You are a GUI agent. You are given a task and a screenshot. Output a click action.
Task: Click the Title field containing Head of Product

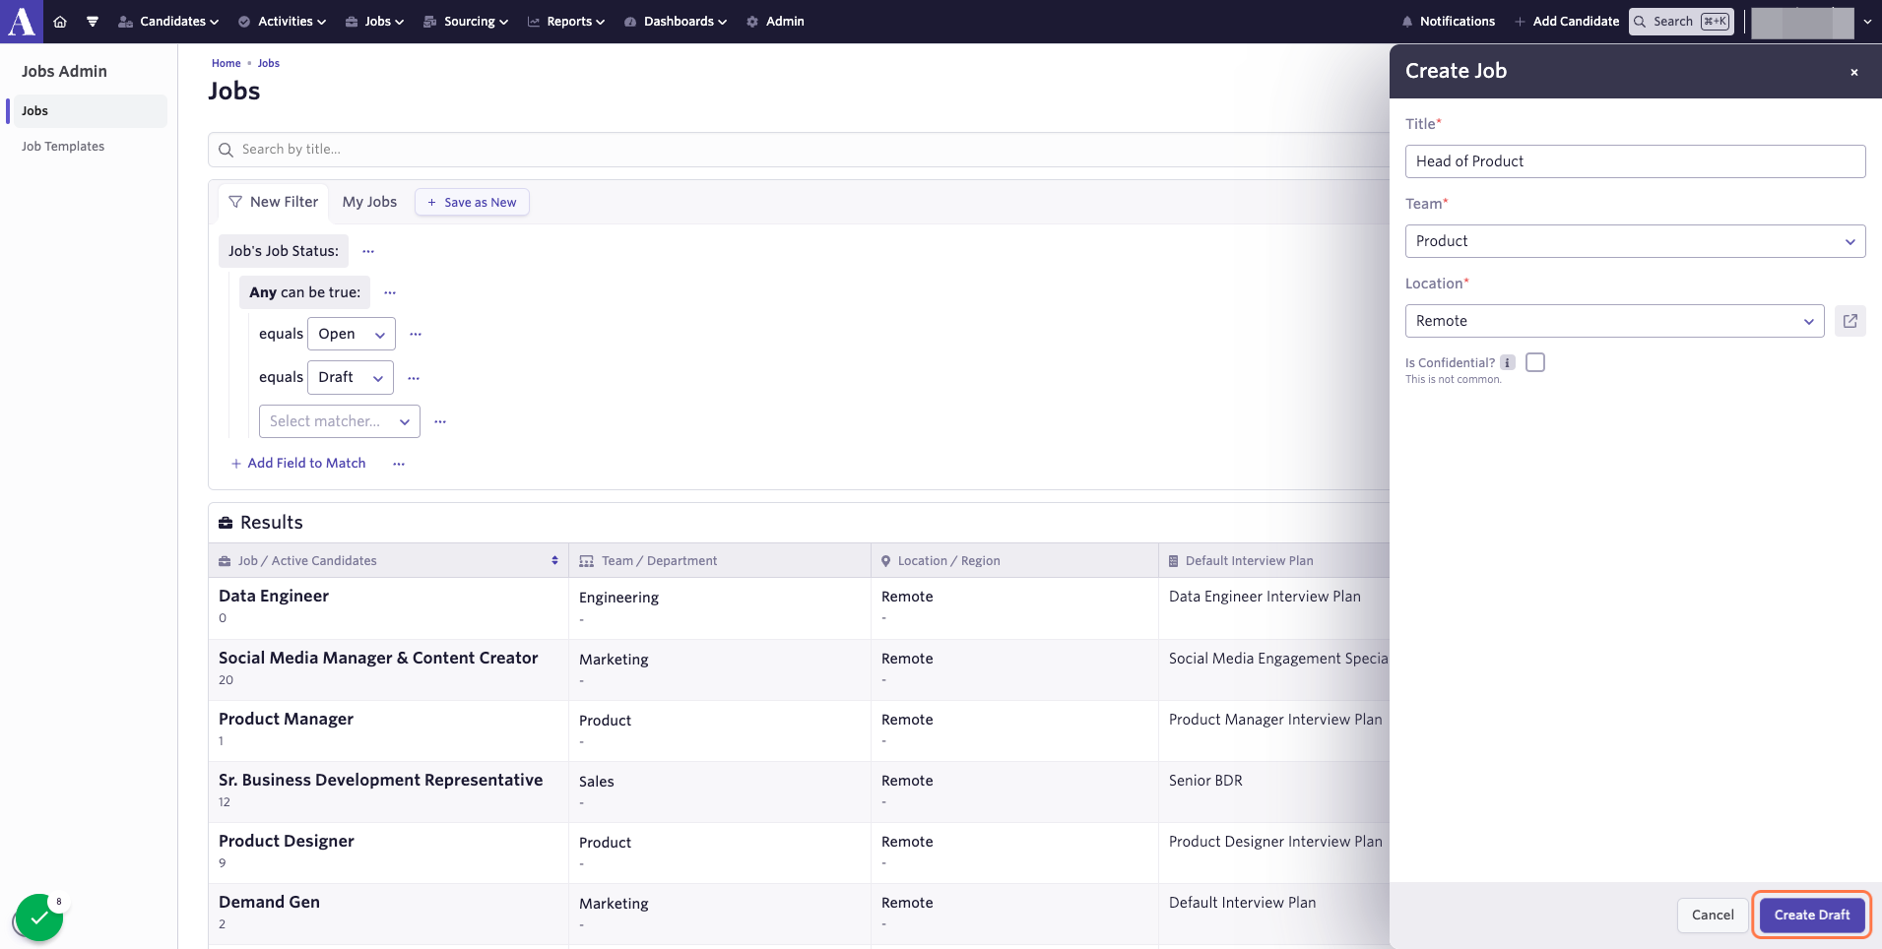pyautogui.click(x=1635, y=161)
